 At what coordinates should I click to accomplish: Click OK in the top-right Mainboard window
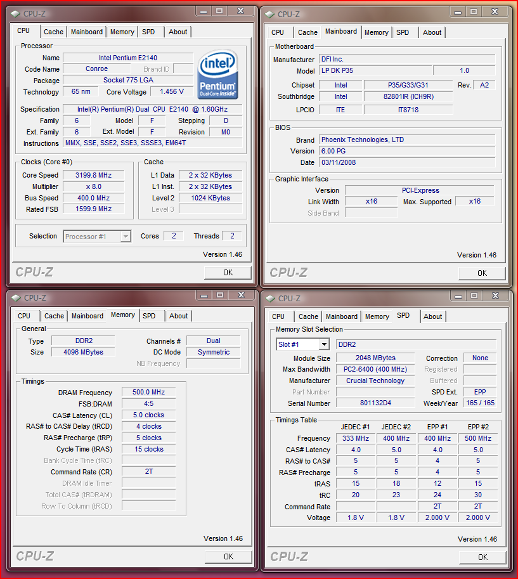[482, 273]
